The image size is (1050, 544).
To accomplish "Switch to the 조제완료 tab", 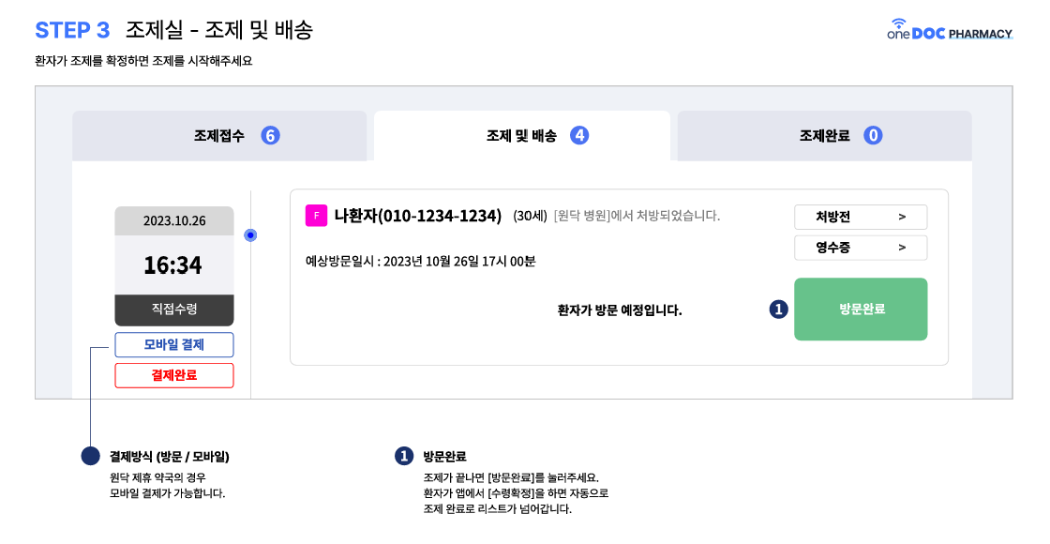I will pos(824,135).
